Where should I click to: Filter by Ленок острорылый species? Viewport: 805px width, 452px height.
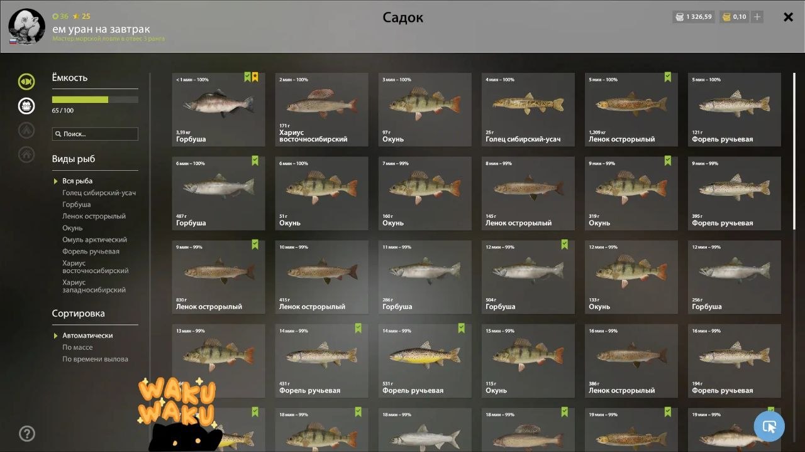click(94, 216)
